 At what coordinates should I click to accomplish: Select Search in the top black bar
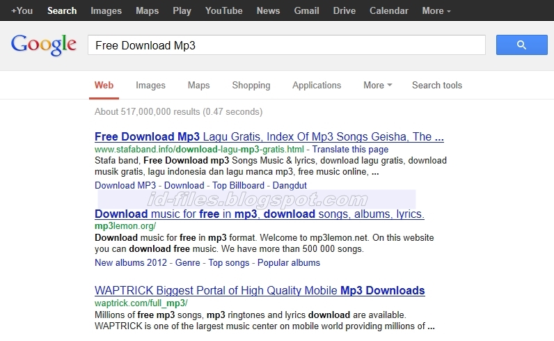click(x=62, y=10)
